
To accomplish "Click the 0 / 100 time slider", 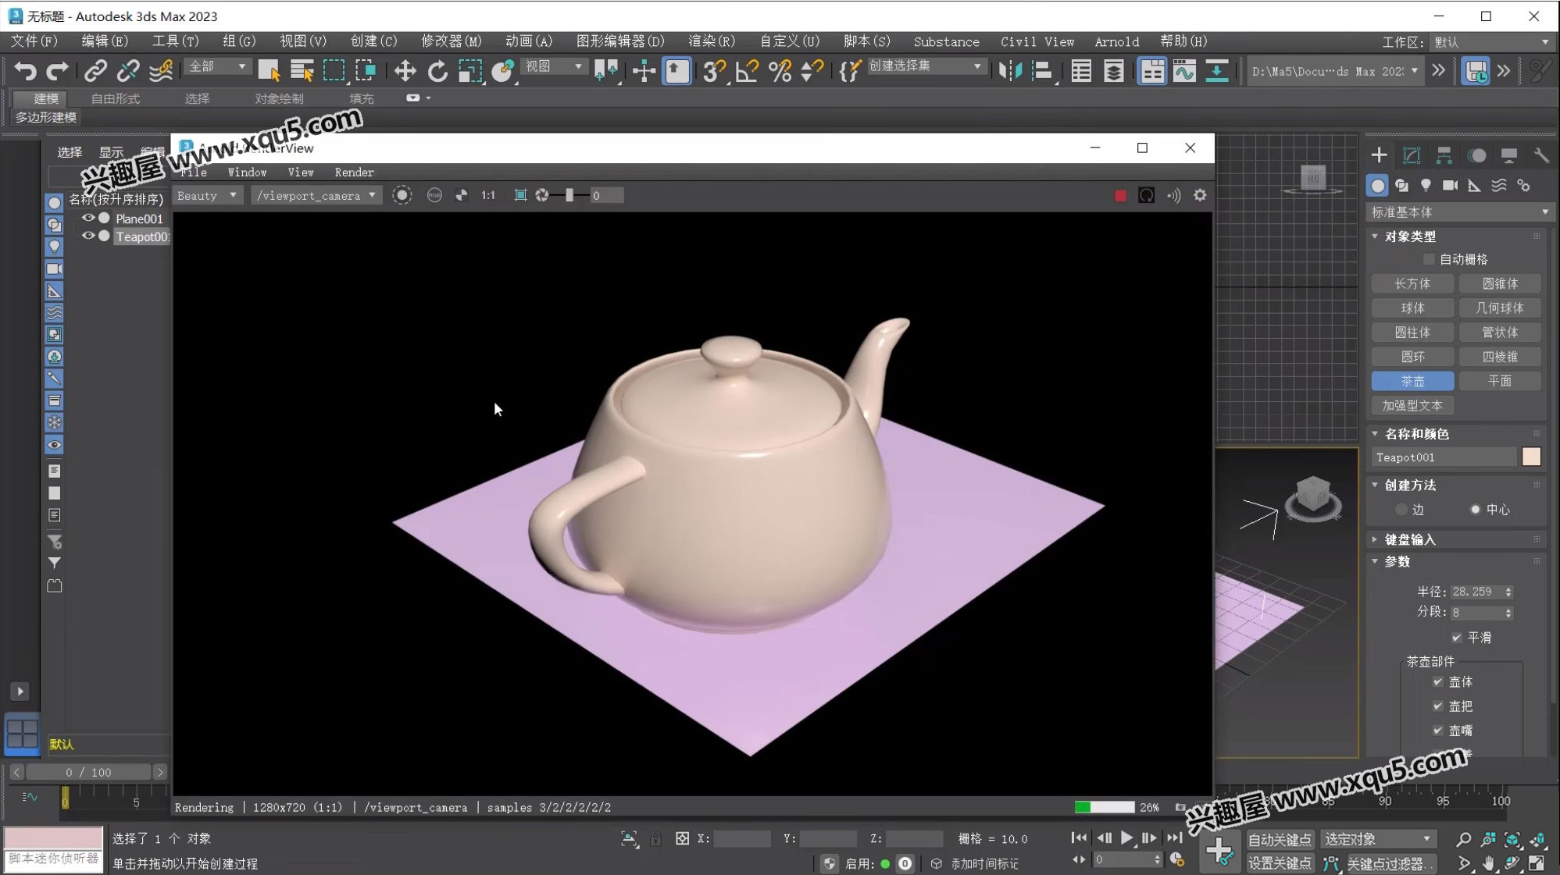I will coord(87,772).
